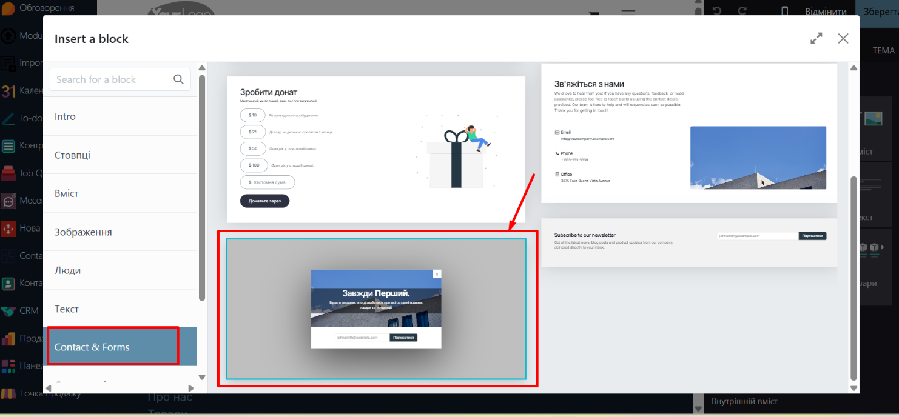Insert the Зробити донат donation block
This screenshot has height=417, width=899.
coord(376,149)
